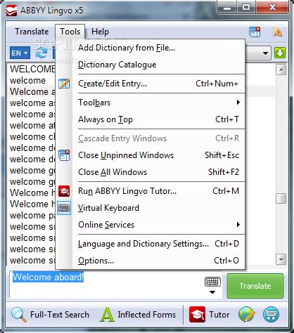
Task: Click the red Tutor graduation cap icon
Action: tap(197, 315)
